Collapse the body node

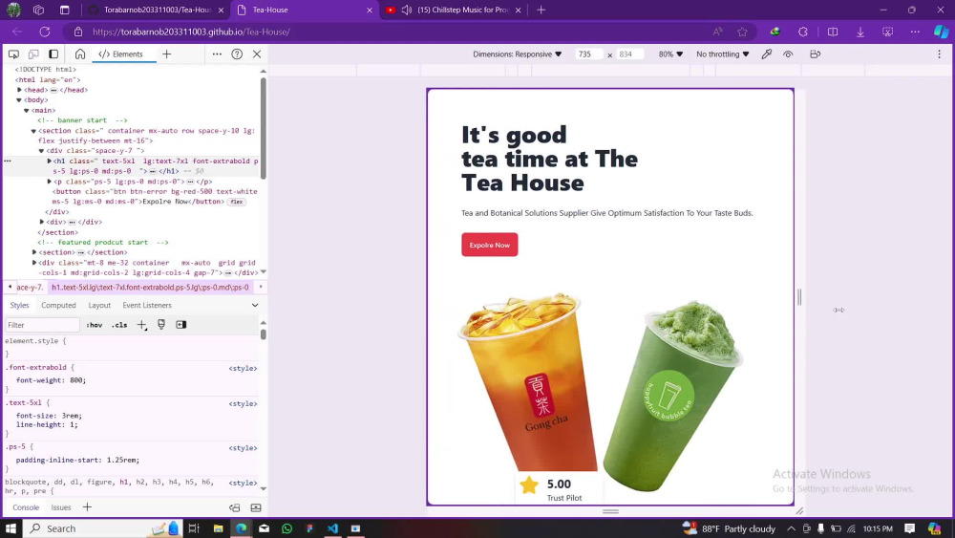[19, 100]
